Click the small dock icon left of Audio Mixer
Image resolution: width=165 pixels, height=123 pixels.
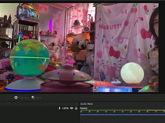pos(76,104)
